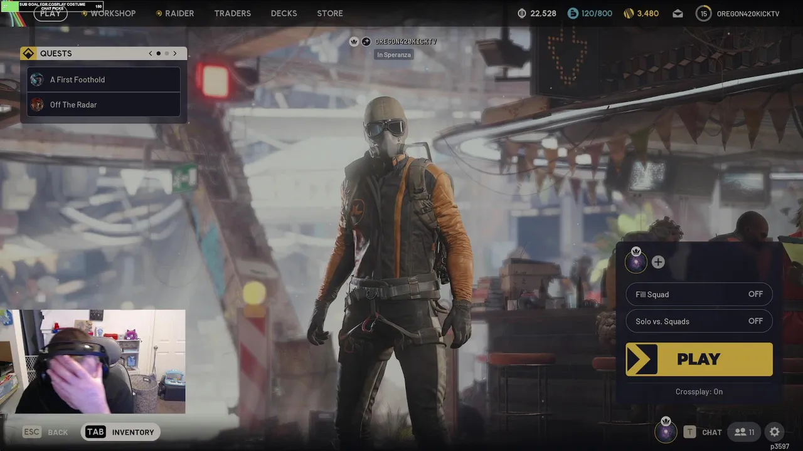The height and width of the screenshot is (451, 803).
Task: Start matchmaking with the yellow PLAY button
Action: (x=699, y=359)
